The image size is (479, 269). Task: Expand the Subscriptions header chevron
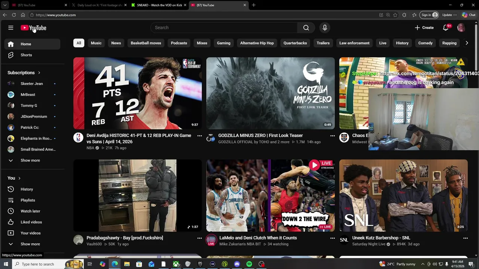pos(39,73)
